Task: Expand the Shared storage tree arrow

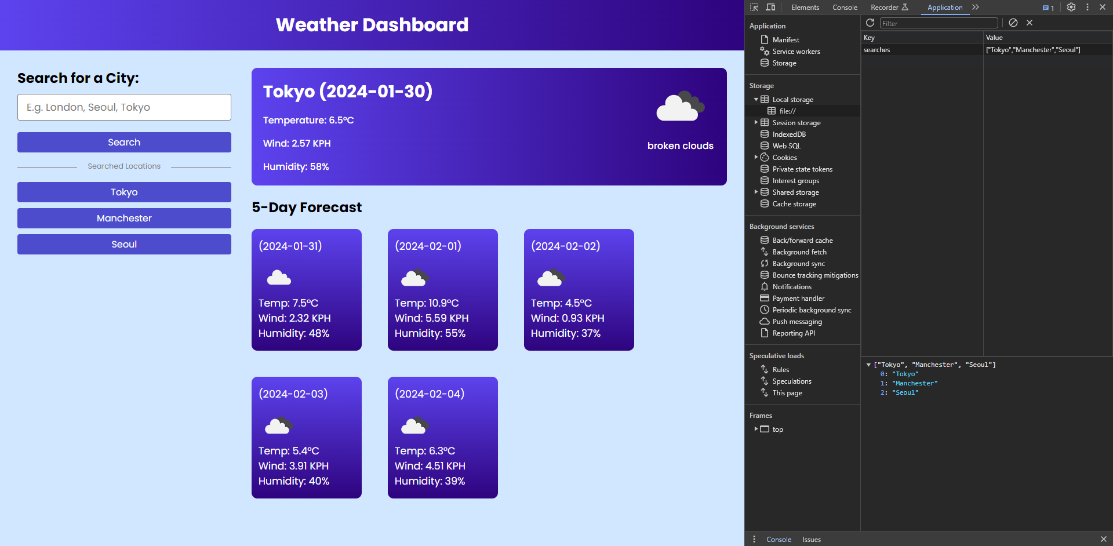Action: [x=756, y=192]
